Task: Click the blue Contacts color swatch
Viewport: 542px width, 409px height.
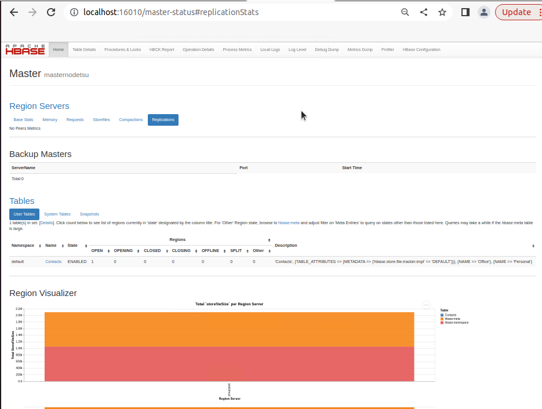Action: pyautogui.click(x=443, y=315)
